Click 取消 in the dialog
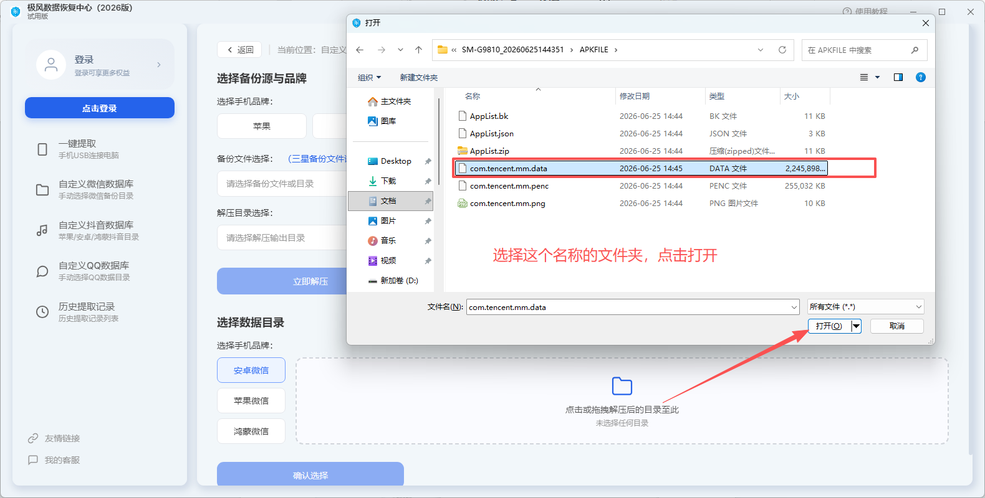This screenshot has height=498, width=985. [897, 326]
